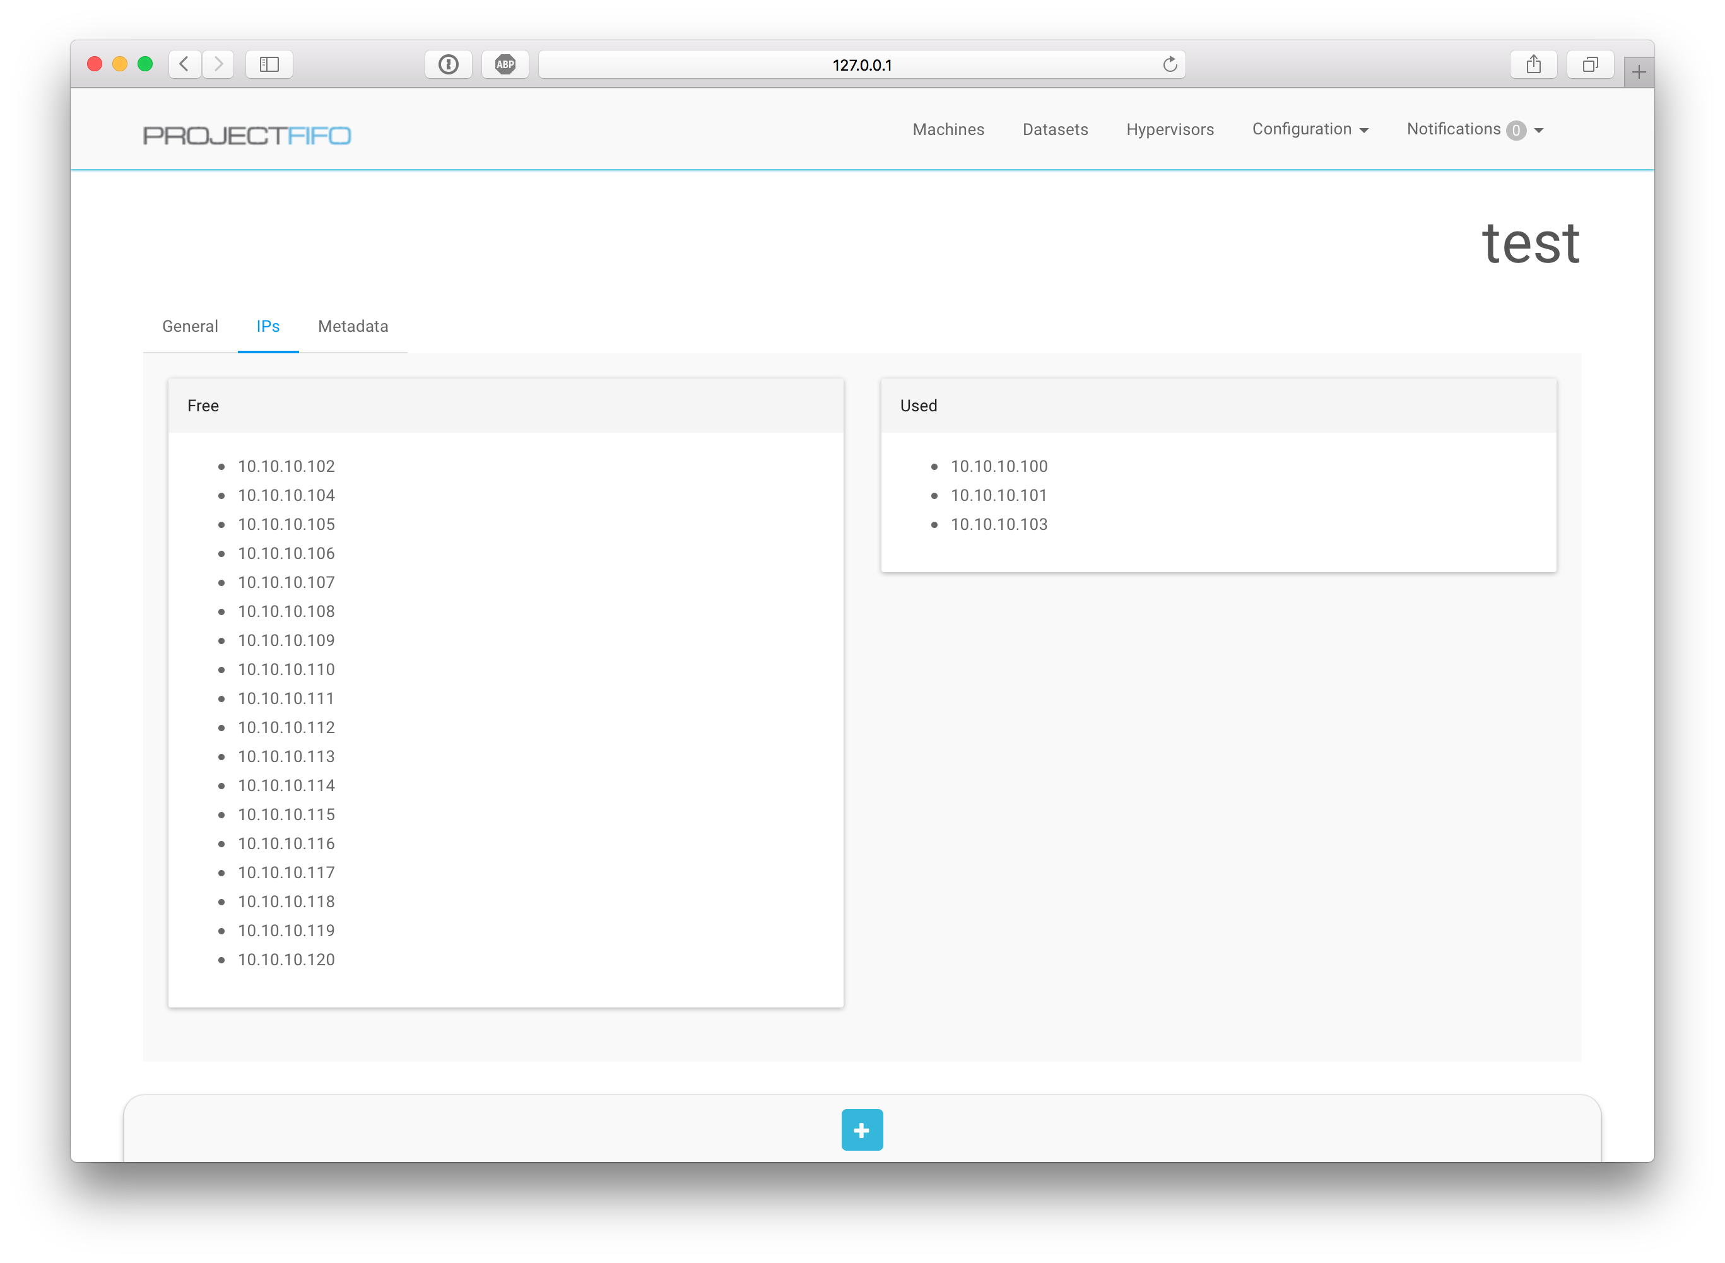Viewport: 1725px width, 1263px height.
Task: Open the Machines page
Action: point(948,129)
